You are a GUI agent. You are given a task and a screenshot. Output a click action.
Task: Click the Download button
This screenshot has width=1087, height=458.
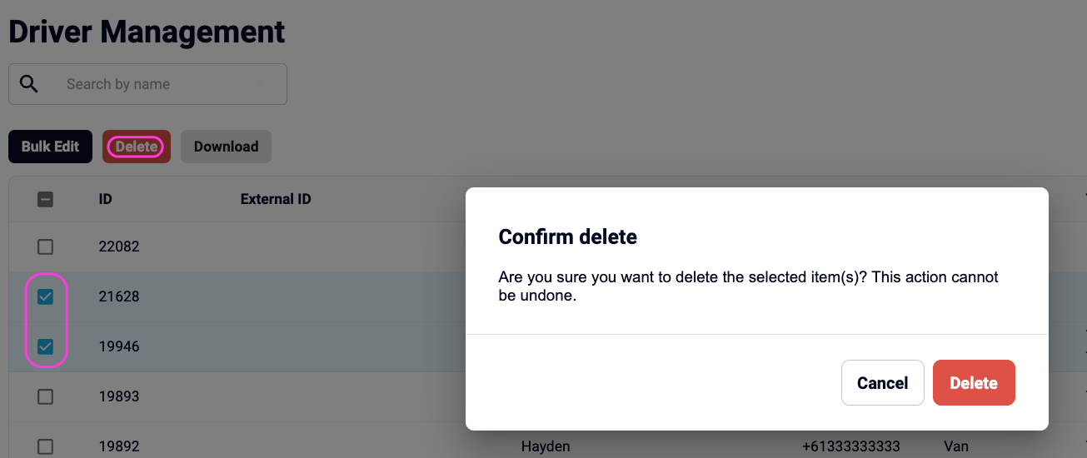[x=226, y=147]
